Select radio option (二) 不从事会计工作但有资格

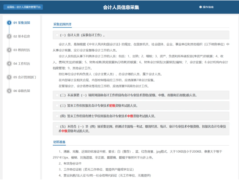[x=57, y=95]
